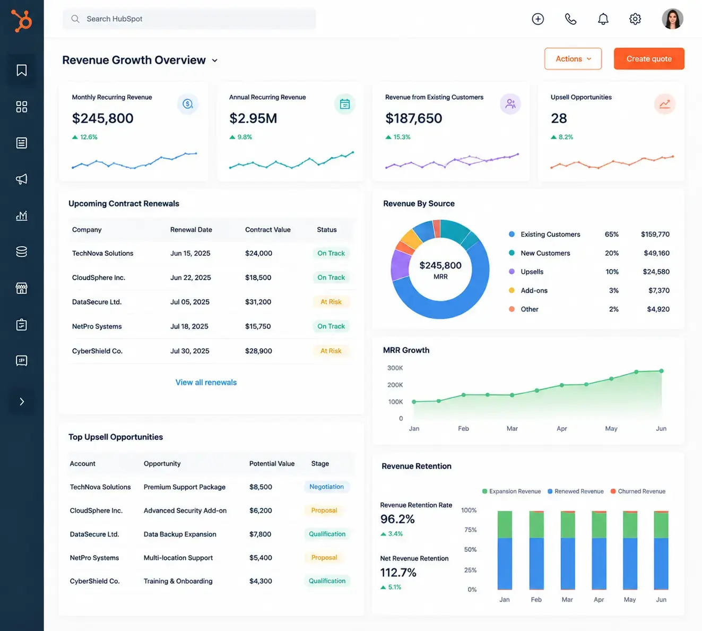Viewport: 702px width, 631px height.
Task: Click the Jun data point on MRR Growth
Action: point(662,371)
